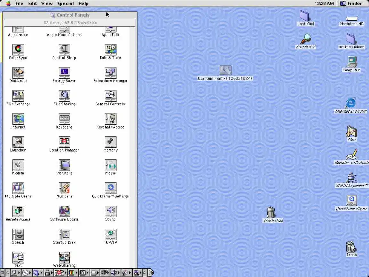Select the Remote Access control panel
369x277 pixels.
click(18, 211)
